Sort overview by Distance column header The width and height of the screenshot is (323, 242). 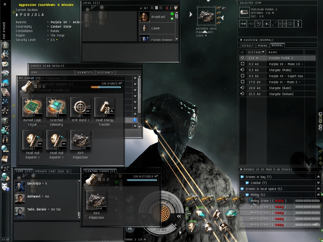(x=256, y=52)
